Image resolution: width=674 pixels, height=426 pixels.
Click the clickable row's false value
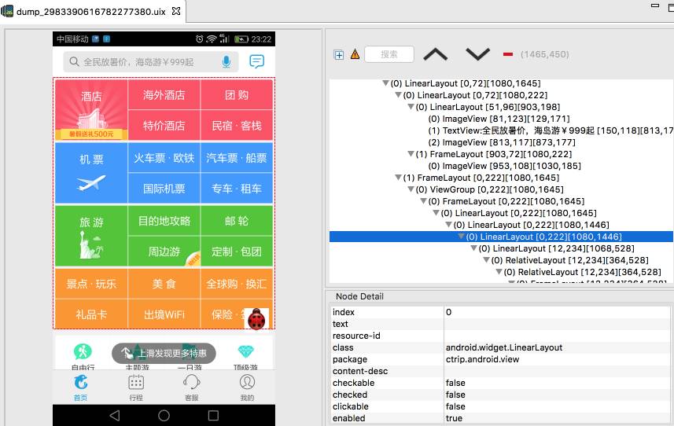click(x=455, y=406)
